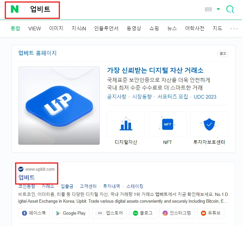Select the 지식iN tab

point(79,28)
